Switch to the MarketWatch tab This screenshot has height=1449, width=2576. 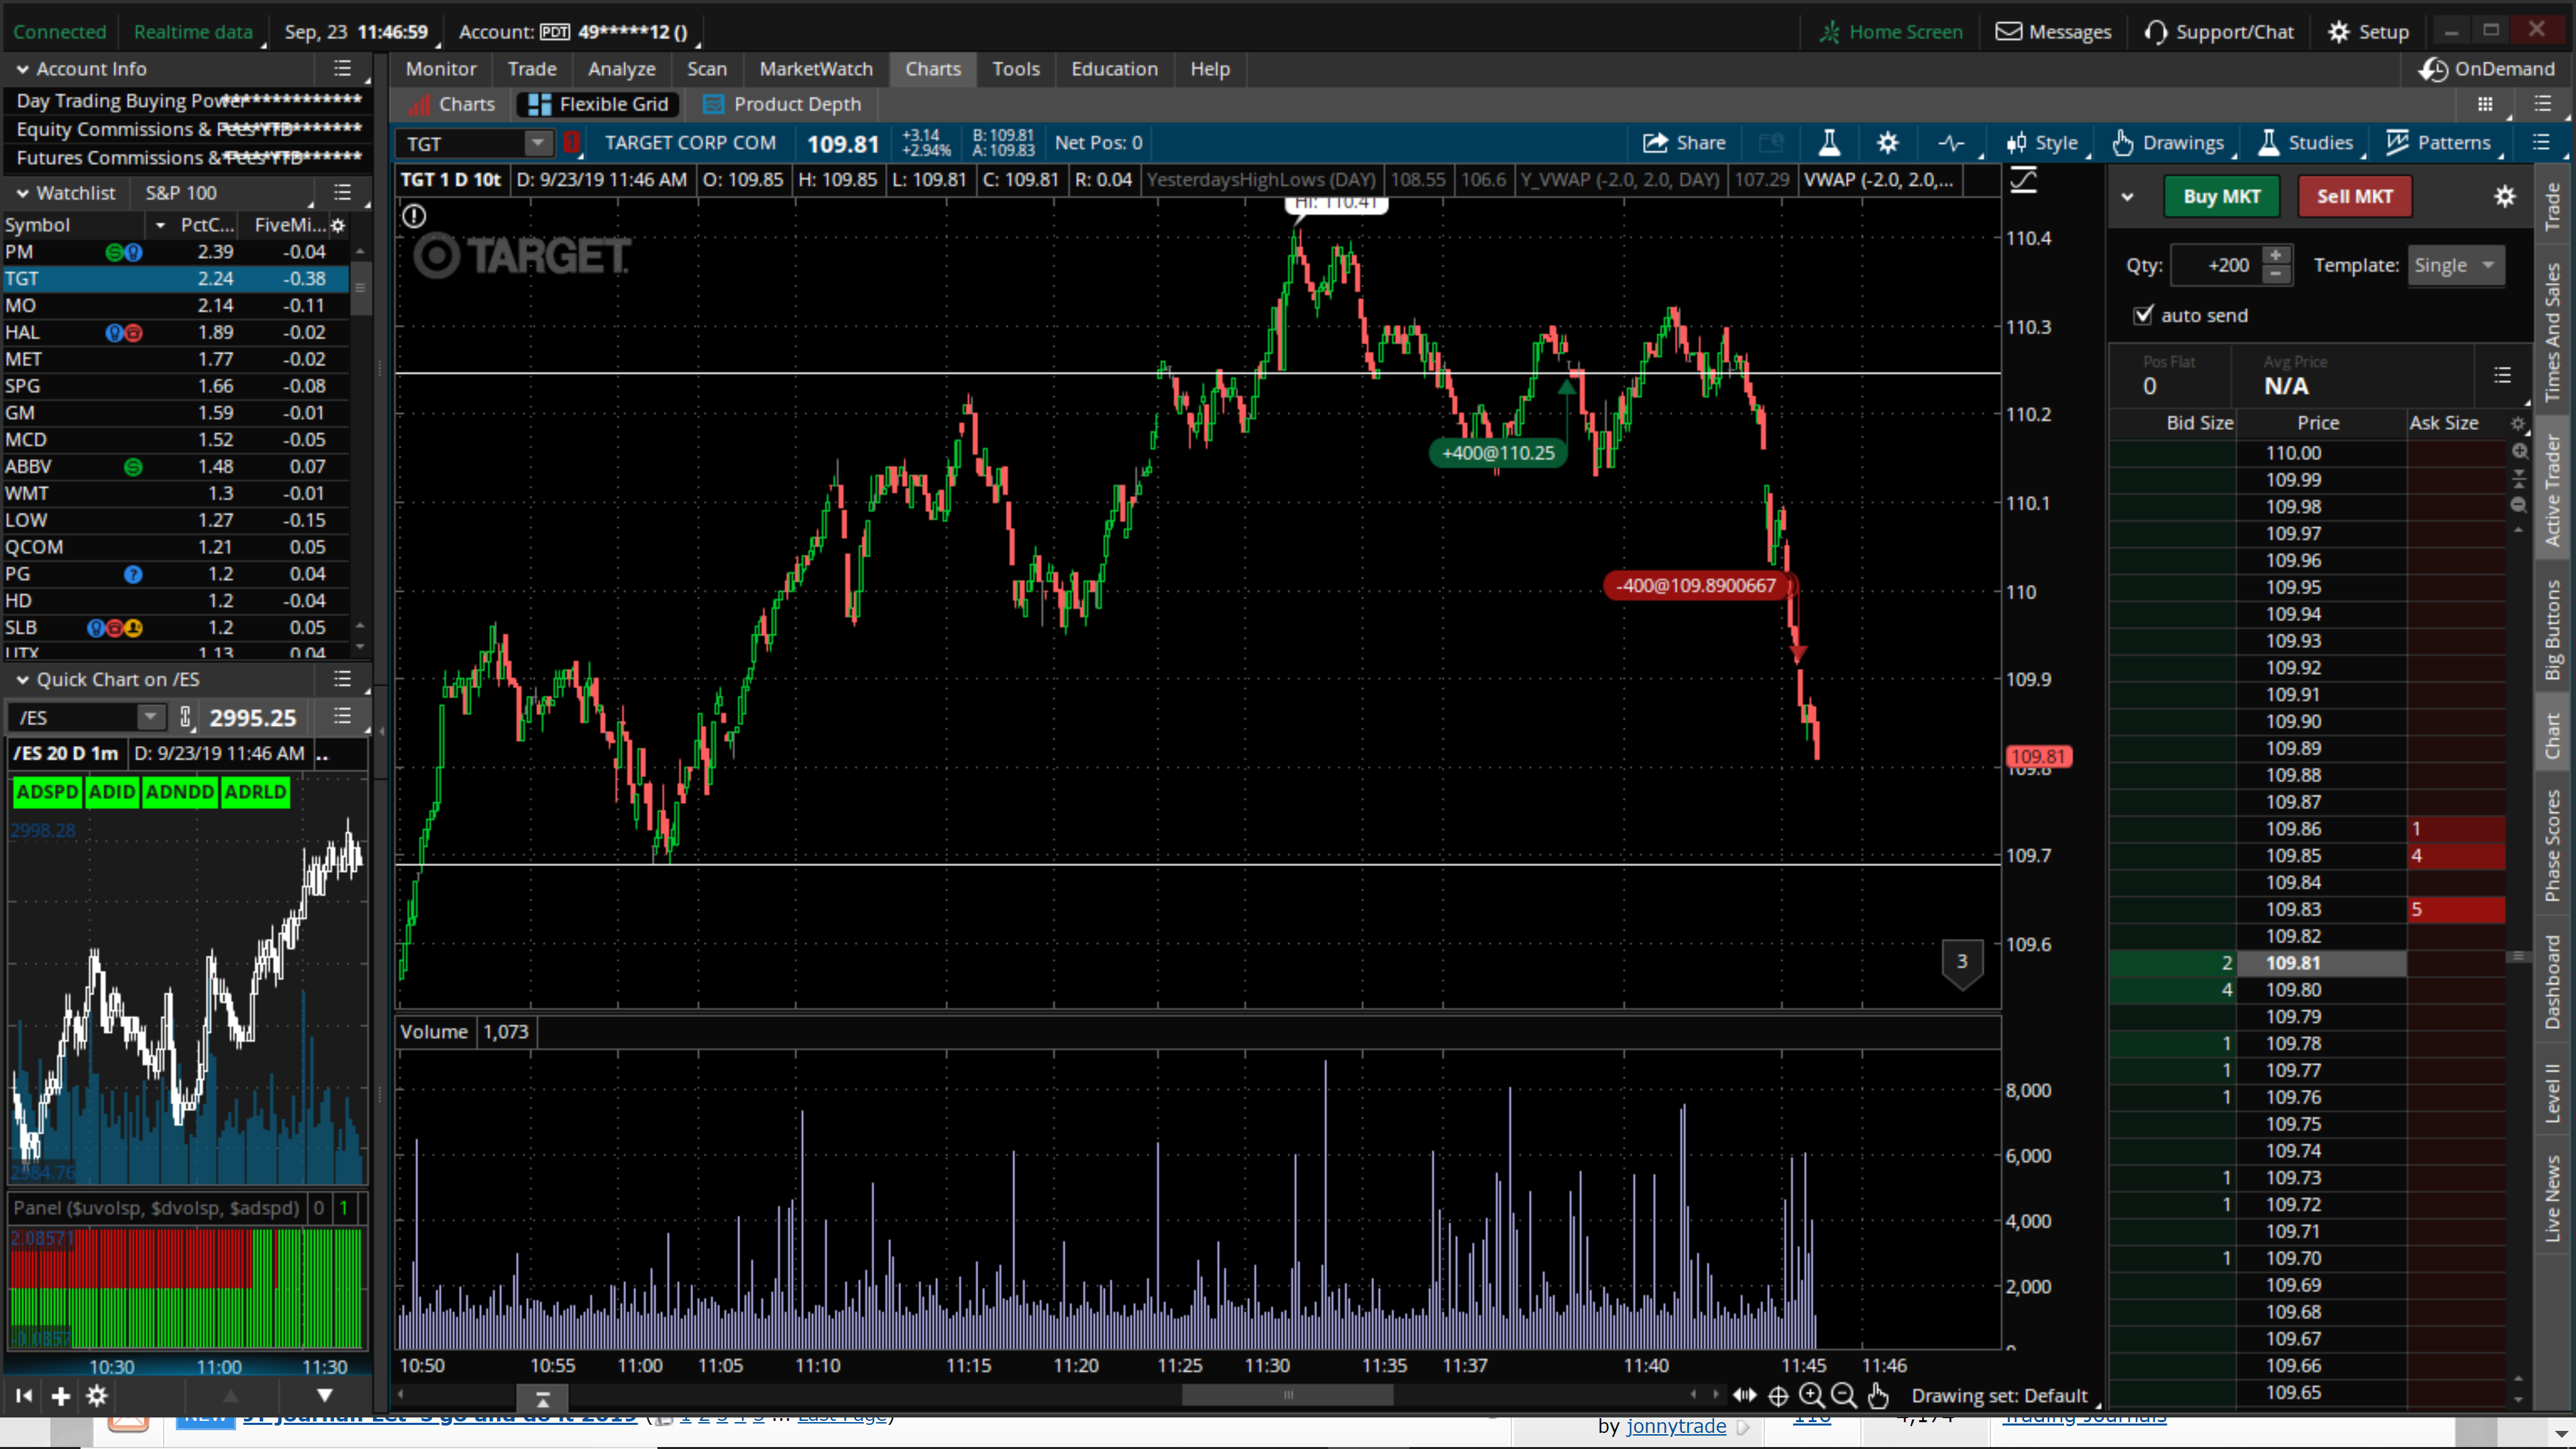816,69
